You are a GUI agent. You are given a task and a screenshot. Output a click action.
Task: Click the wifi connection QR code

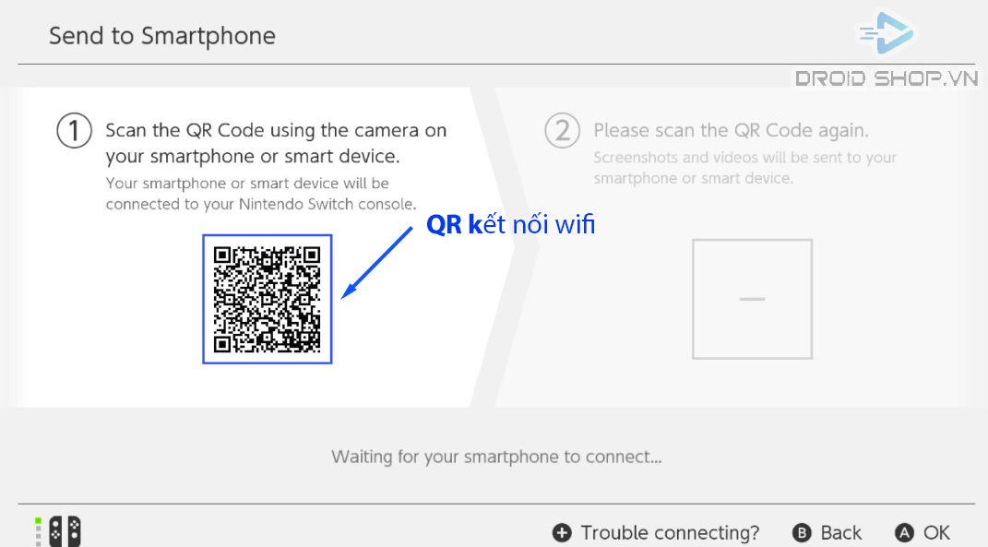pos(268,300)
